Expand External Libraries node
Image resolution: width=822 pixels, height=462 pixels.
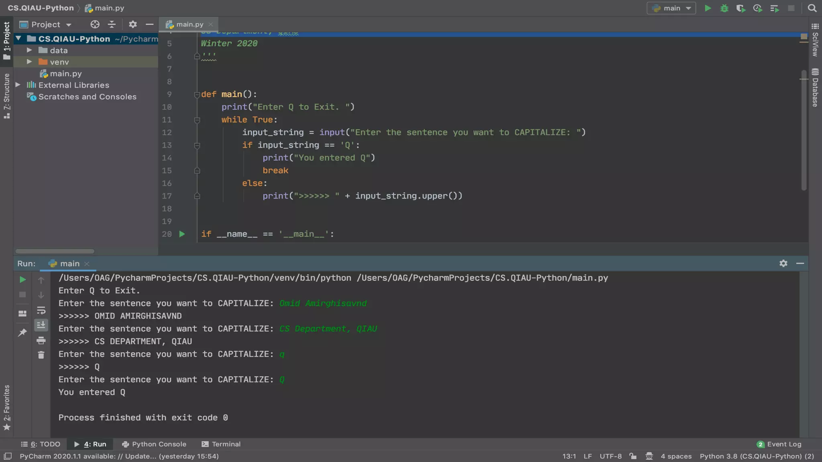tap(18, 85)
